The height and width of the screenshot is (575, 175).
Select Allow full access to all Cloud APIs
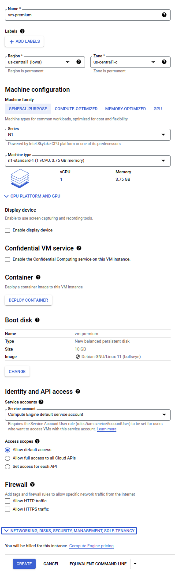(x=7, y=458)
